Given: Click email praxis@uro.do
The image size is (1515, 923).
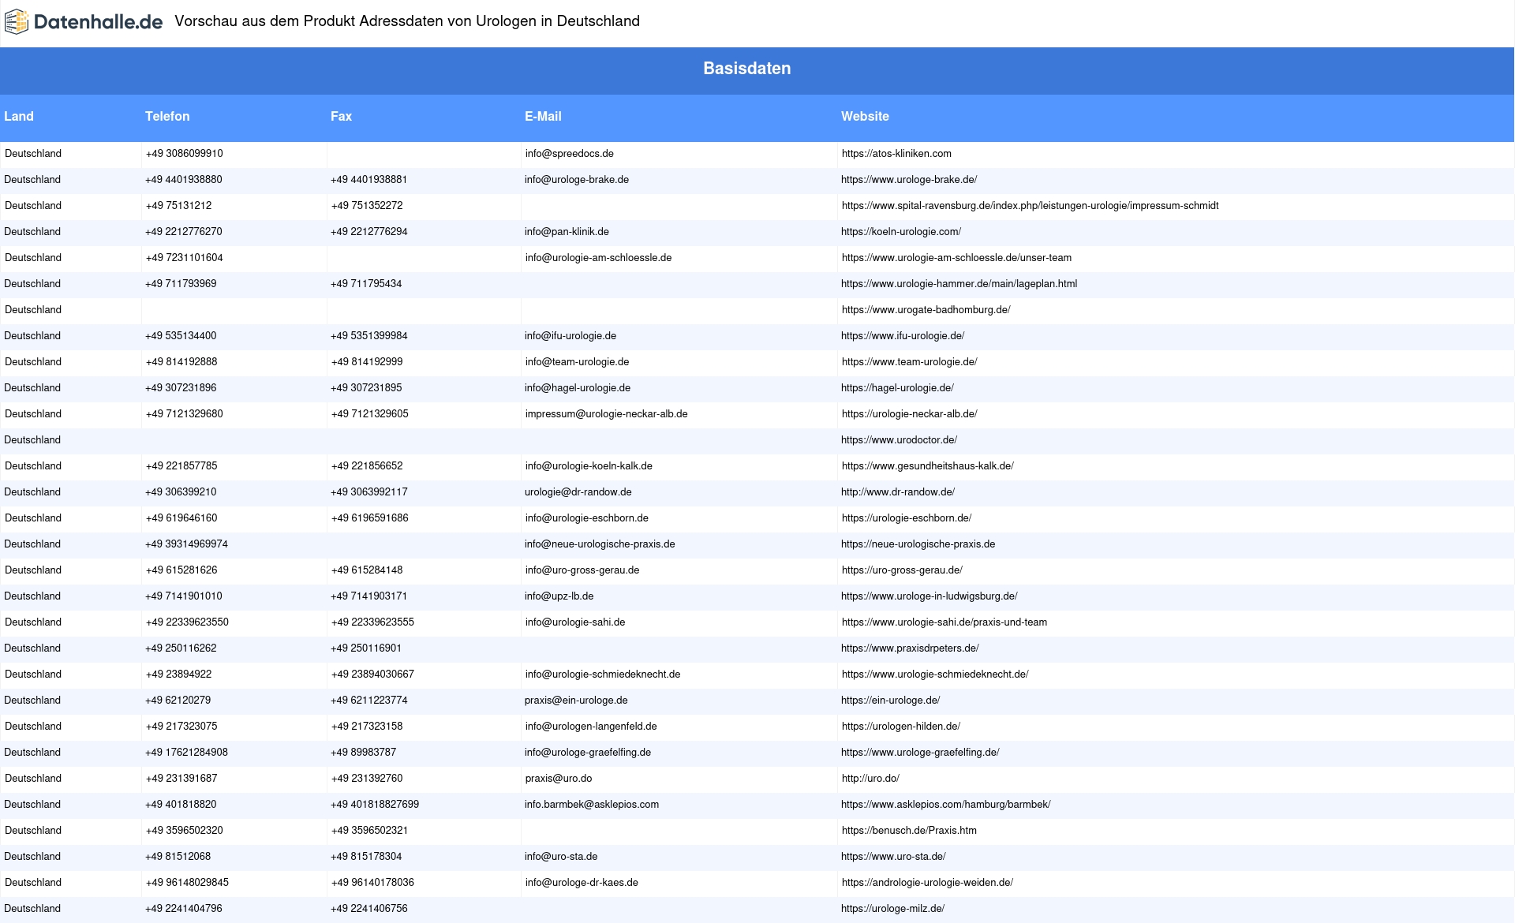Looking at the screenshot, I should [x=559, y=779].
